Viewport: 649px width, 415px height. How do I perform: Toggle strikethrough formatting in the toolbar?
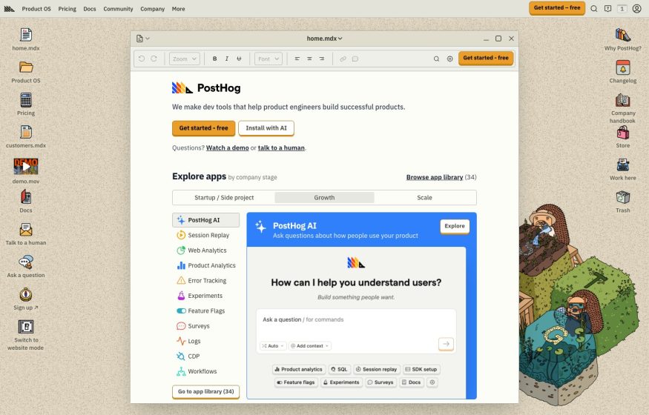click(x=239, y=59)
